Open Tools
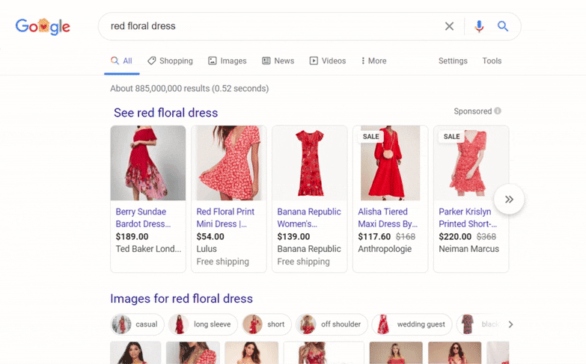This screenshot has height=364, width=586. pos(492,61)
